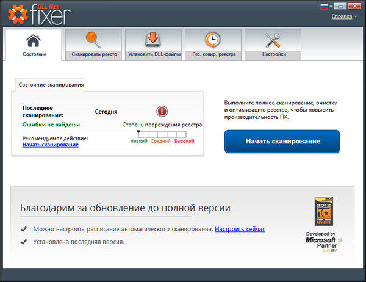This screenshot has width=366, height=282.
Task: Click the Начать сканирование recommended action link
Action: coord(51,145)
